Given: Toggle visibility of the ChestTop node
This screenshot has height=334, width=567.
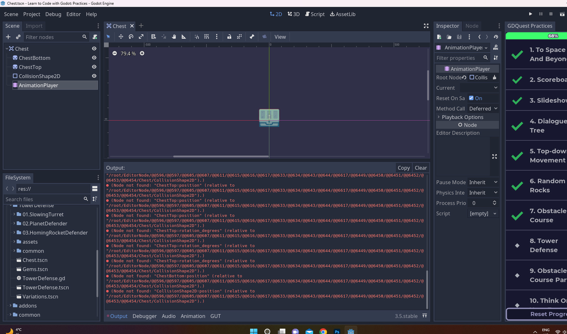Looking at the screenshot, I should click(93, 67).
